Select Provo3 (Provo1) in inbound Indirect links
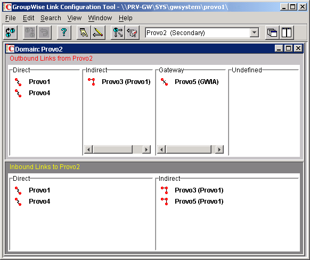 point(199,190)
